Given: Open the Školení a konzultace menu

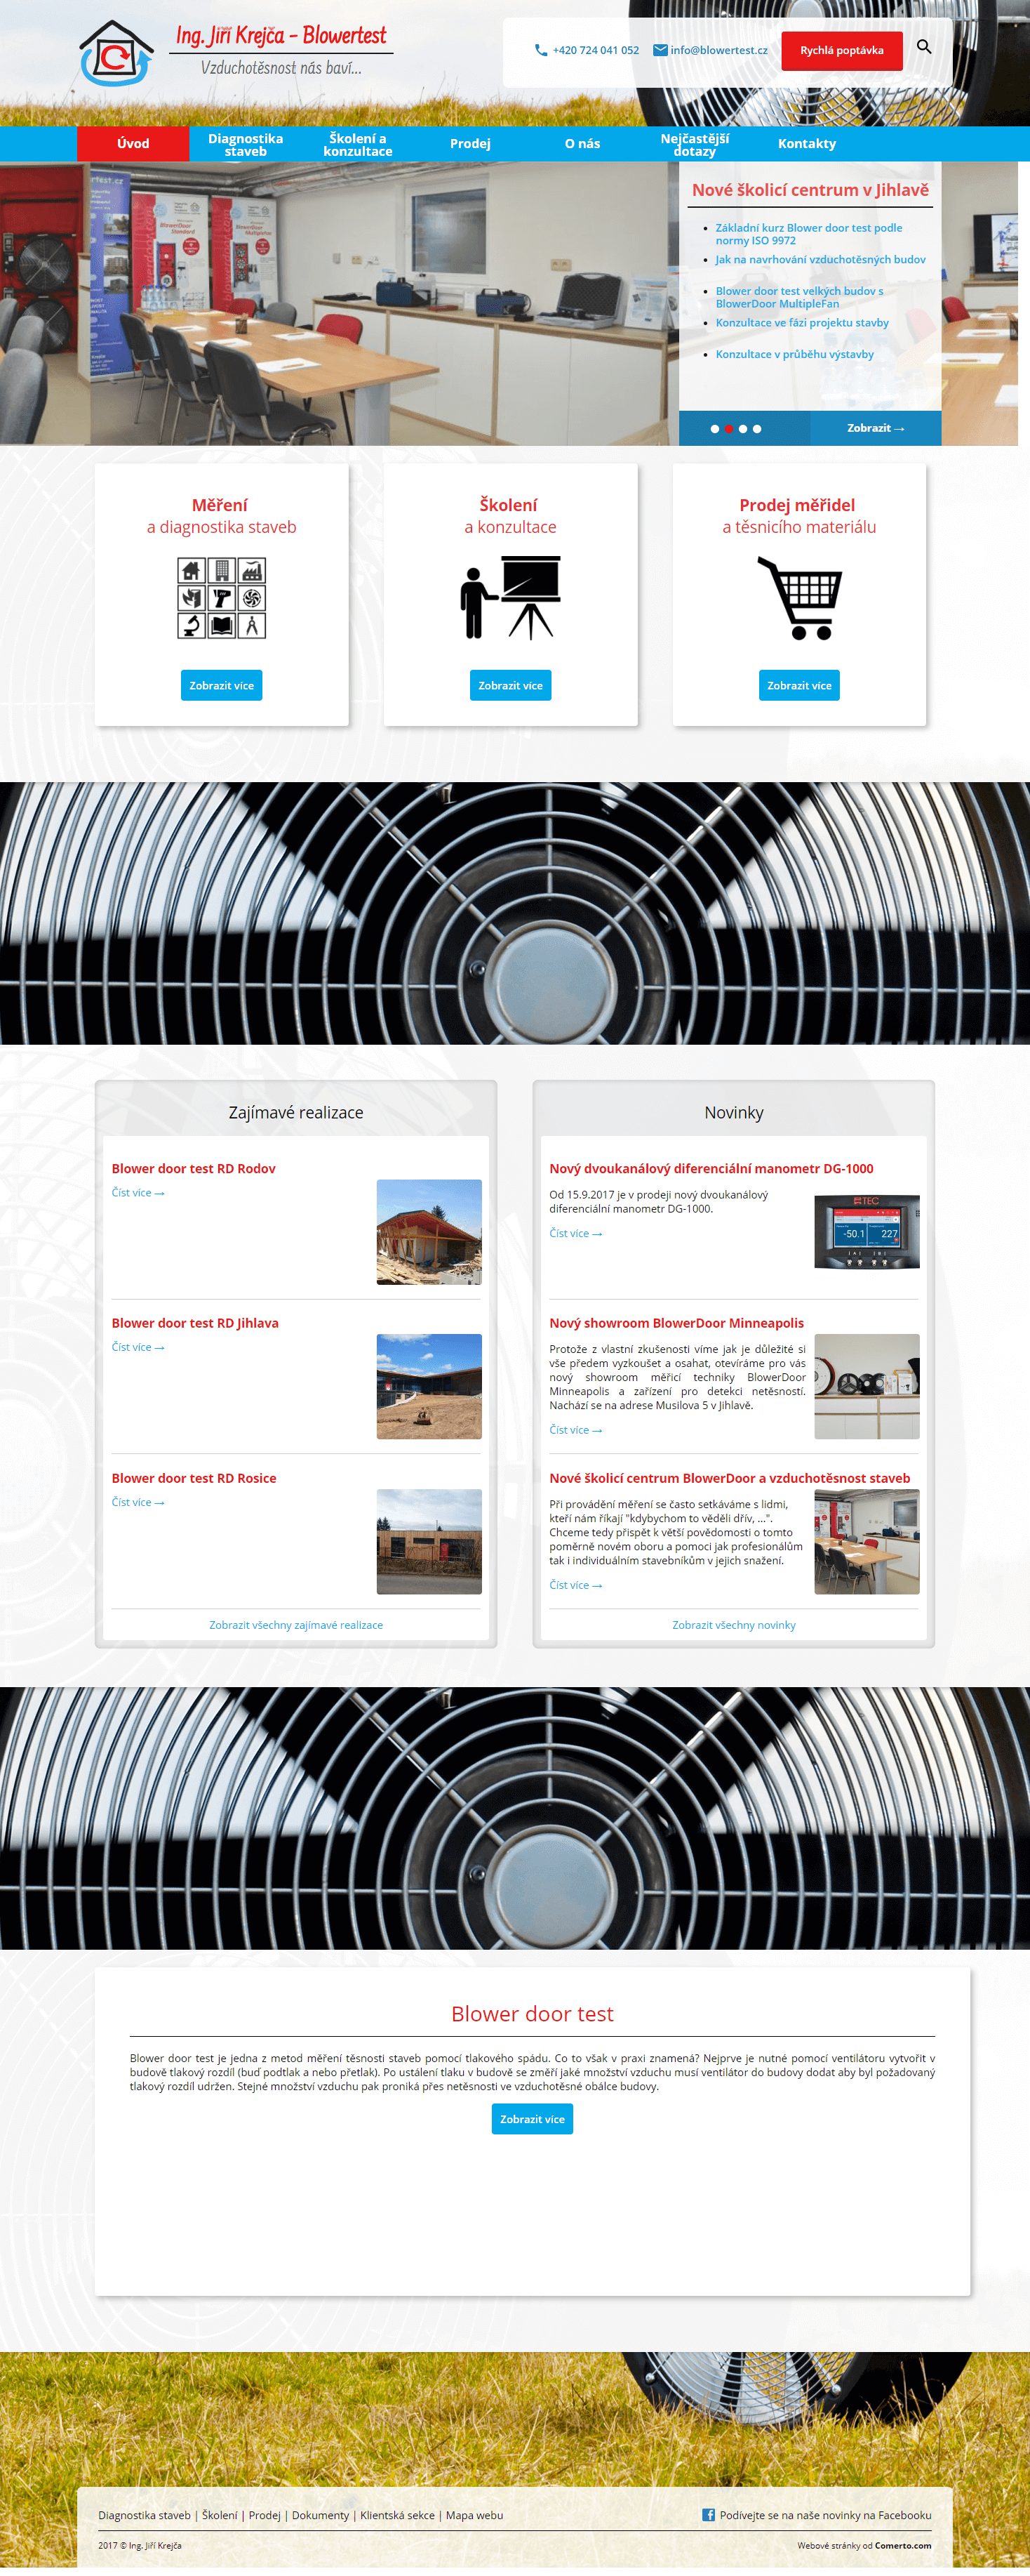Looking at the screenshot, I should [358, 144].
